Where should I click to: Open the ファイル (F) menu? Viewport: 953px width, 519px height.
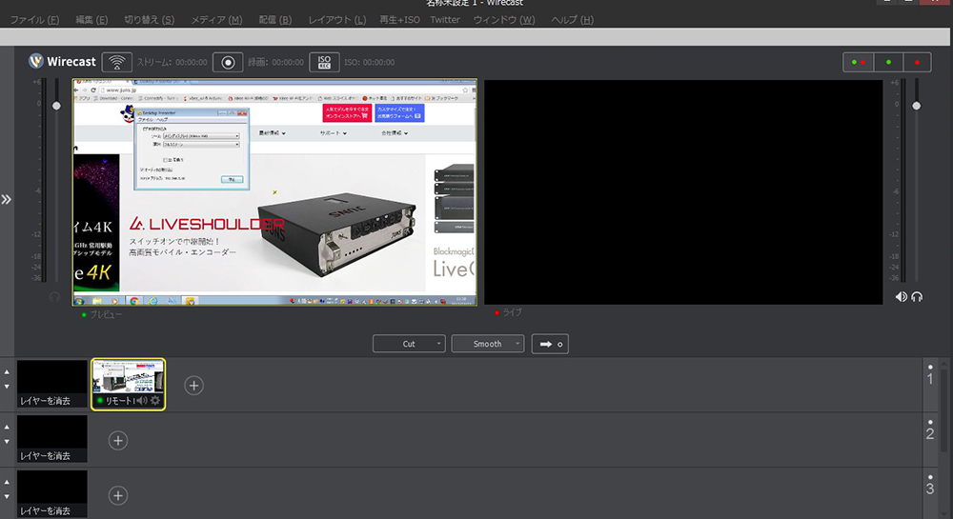click(x=34, y=19)
